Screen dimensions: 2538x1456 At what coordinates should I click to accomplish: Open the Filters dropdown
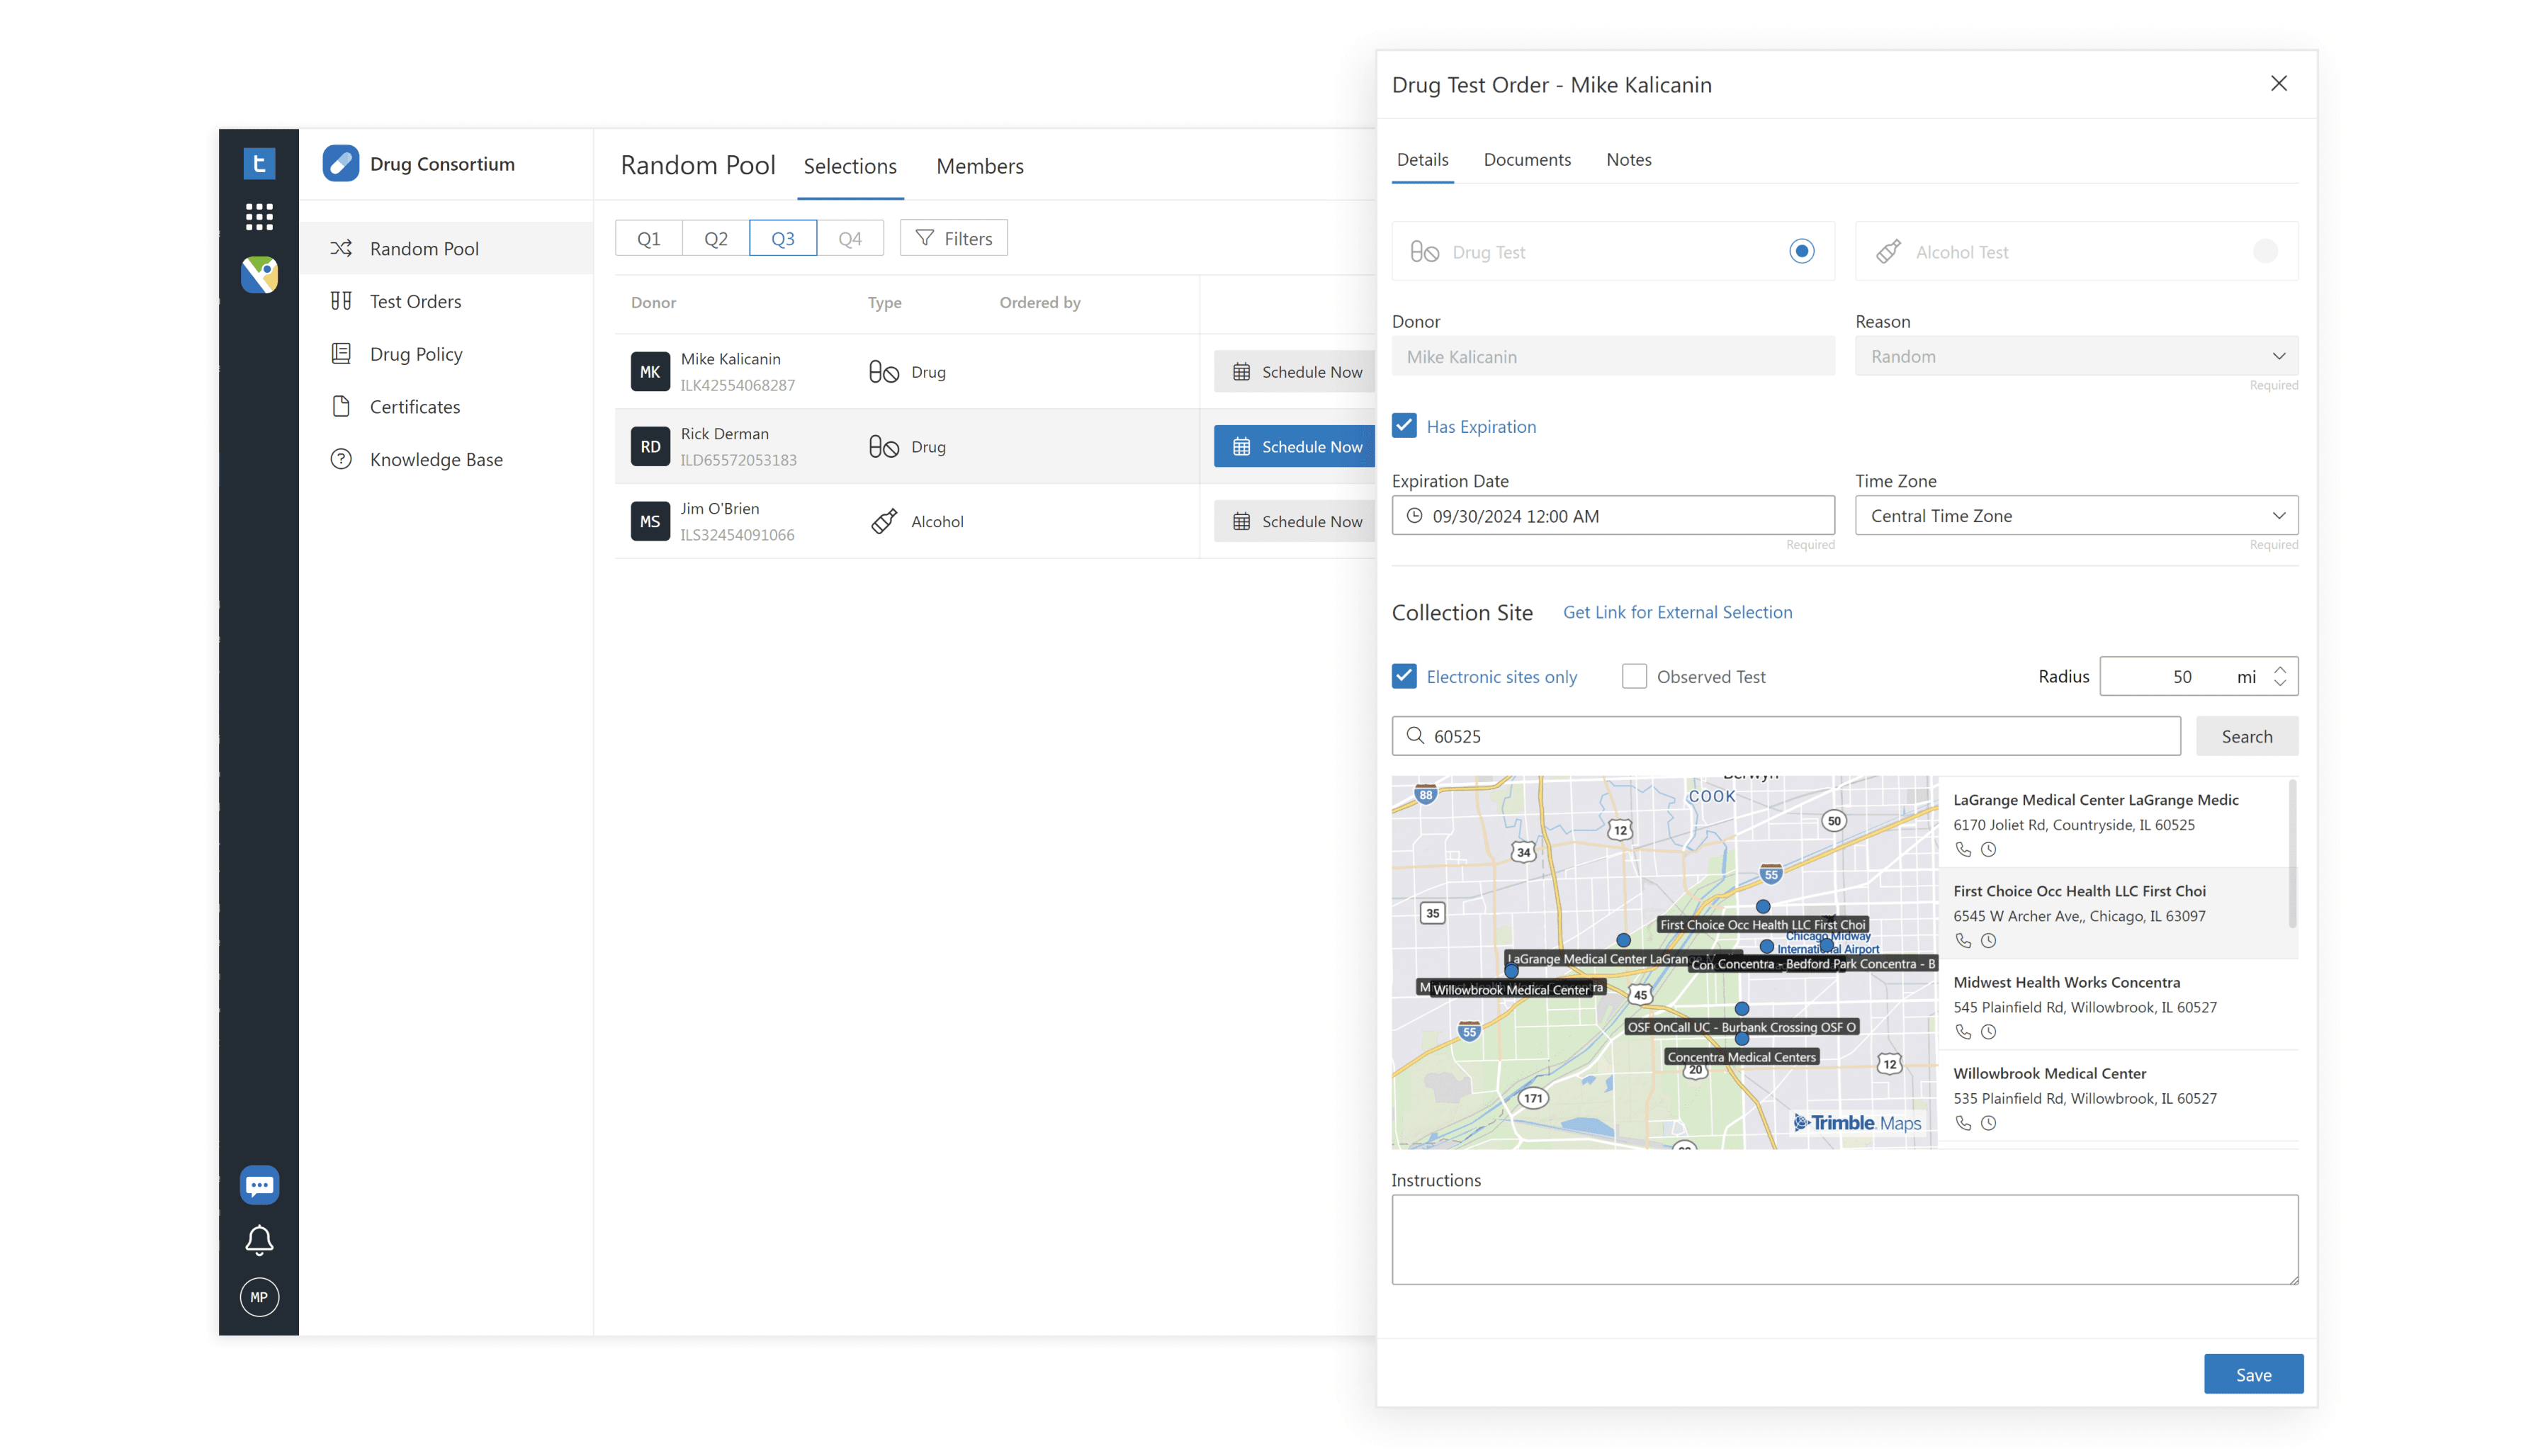[x=954, y=238]
